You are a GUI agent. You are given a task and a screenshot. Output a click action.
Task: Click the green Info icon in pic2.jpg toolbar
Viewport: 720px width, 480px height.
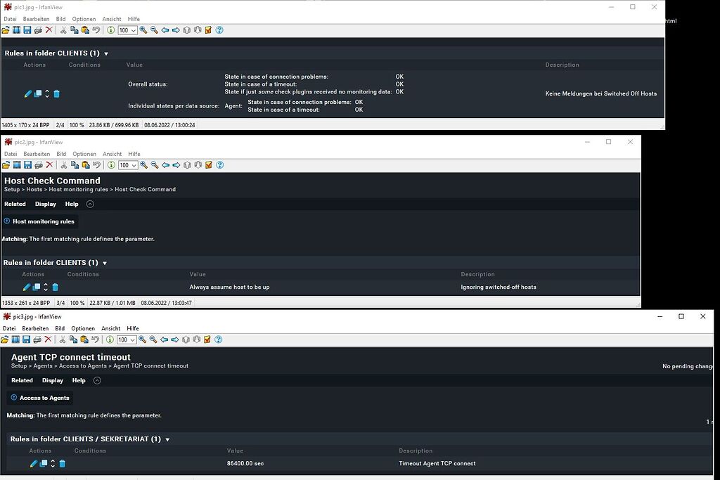coord(110,165)
